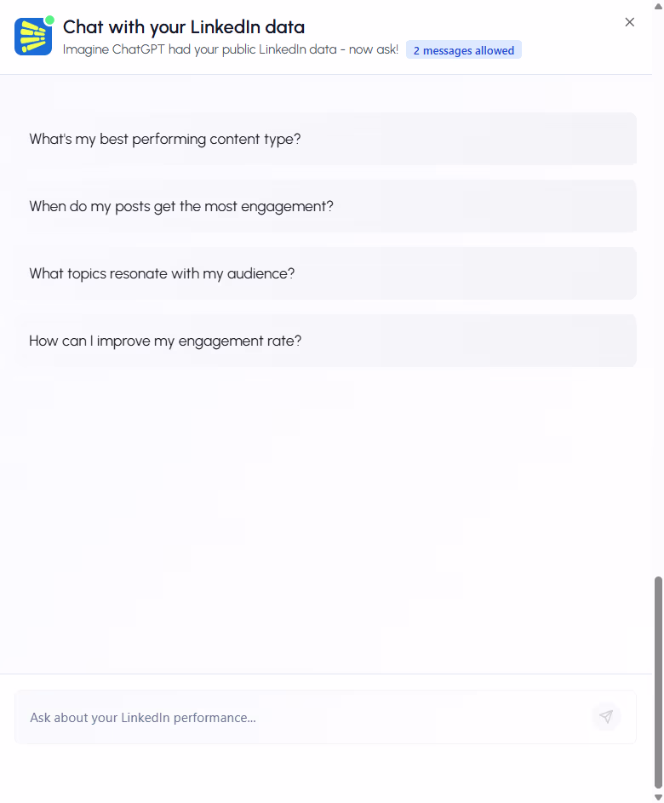The image size is (664, 803).
Task: Select the send arrow to submit a message
Action: (x=606, y=717)
